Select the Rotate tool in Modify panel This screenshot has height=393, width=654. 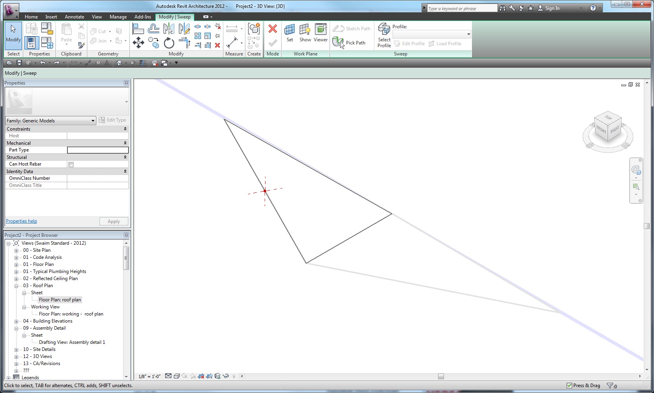(169, 42)
